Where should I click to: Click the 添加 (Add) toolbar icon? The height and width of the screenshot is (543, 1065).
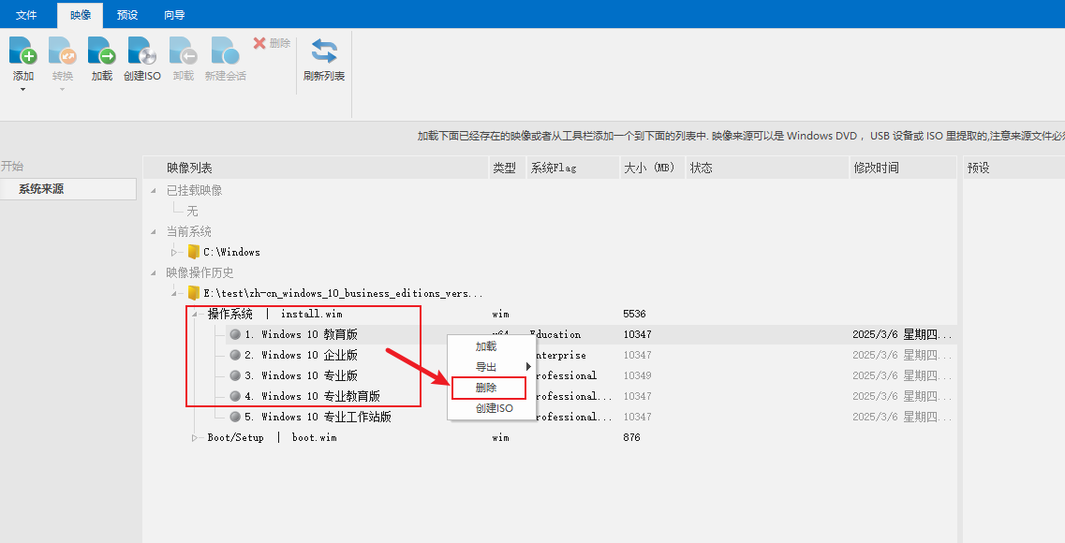coord(23,51)
